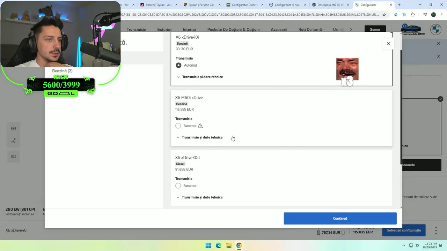The image size is (447, 251).
Task: Open the Sumar summary button
Action: 375,30
